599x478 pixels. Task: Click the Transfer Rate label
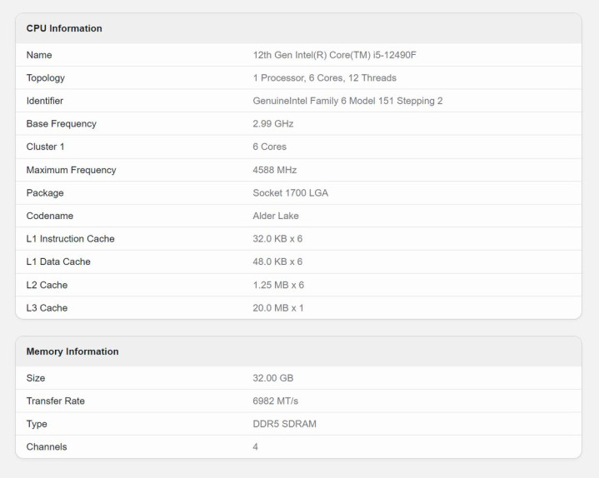click(55, 401)
